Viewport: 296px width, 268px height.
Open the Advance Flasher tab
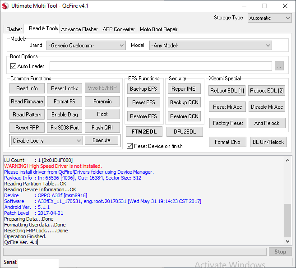pyautogui.click(x=79, y=29)
